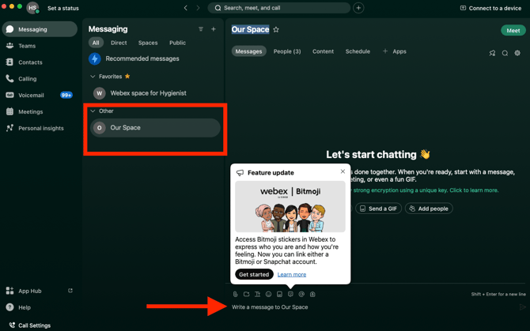Screen dimensions: 530x331
Task: Open Webex space for Hygienist
Action: [x=155, y=93]
